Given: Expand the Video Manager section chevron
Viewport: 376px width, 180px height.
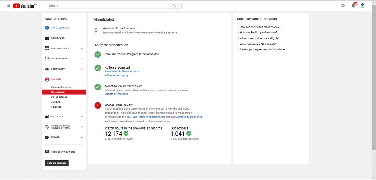Looking at the screenshot, I should coord(82,49).
